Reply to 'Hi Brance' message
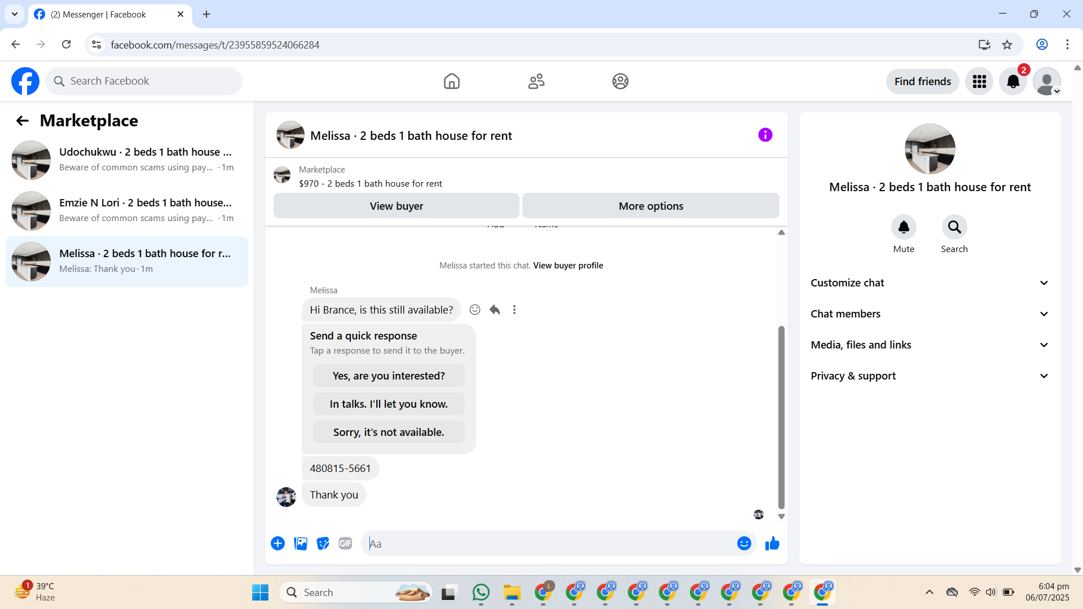Image resolution: width=1083 pixels, height=609 pixels. pos(495,310)
